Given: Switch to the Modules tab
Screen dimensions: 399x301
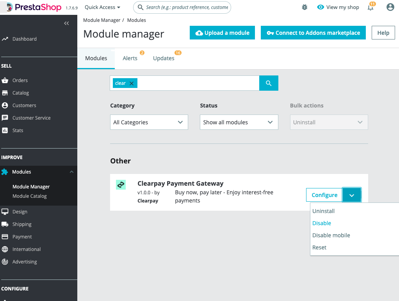Looking at the screenshot, I should pos(96,58).
